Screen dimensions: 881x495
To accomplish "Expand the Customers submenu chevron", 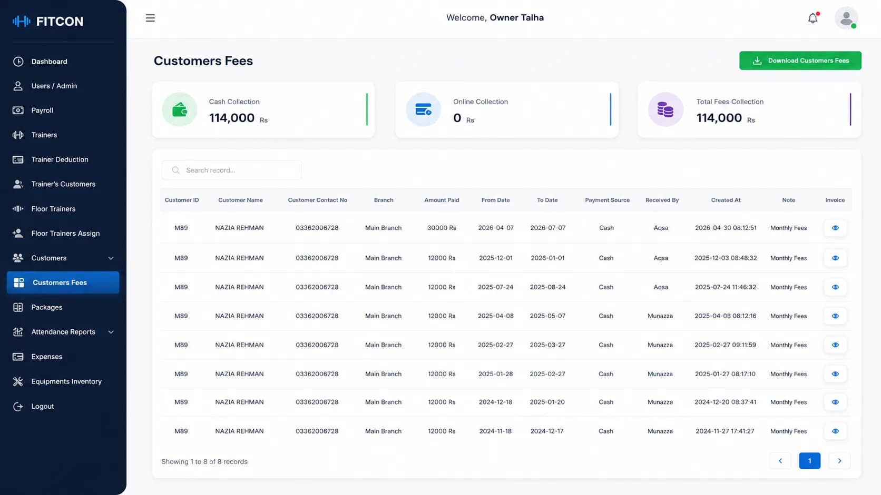I will click(111, 258).
